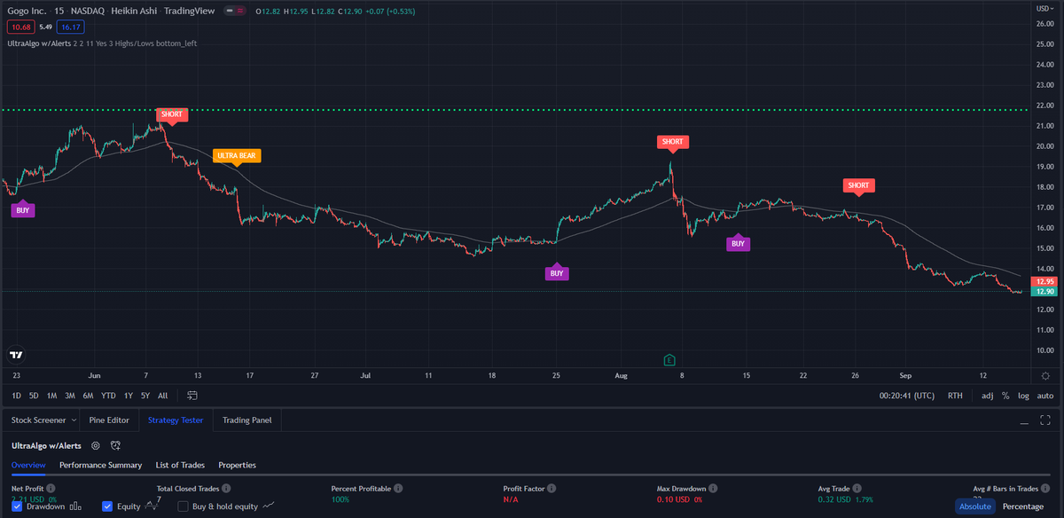Switch values to Absolute
This screenshot has width=1064, height=518.
click(x=974, y=506)
